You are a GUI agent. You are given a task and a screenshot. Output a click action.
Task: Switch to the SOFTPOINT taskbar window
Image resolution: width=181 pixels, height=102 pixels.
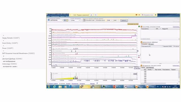pos(129,87)
